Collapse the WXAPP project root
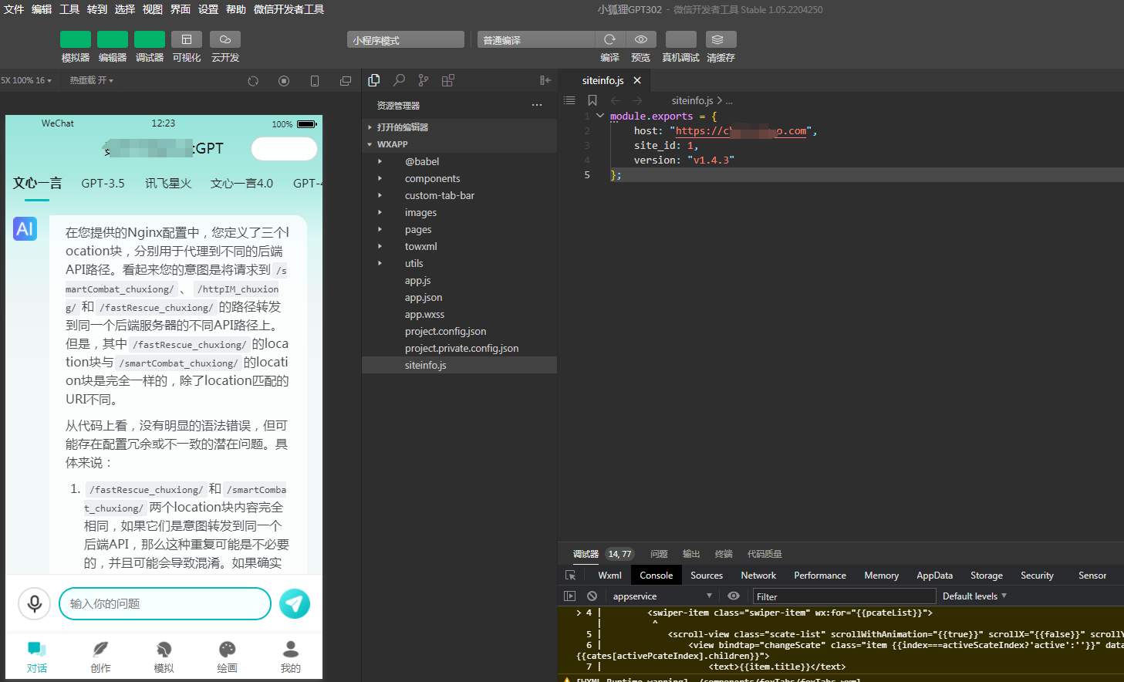Image resolution: width=1124 pixels, height=682 pixels. click(459, 144)
